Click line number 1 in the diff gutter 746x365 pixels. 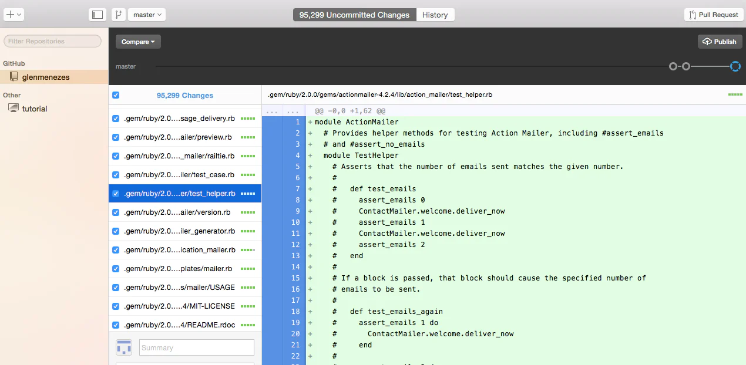tap(298, 122)
